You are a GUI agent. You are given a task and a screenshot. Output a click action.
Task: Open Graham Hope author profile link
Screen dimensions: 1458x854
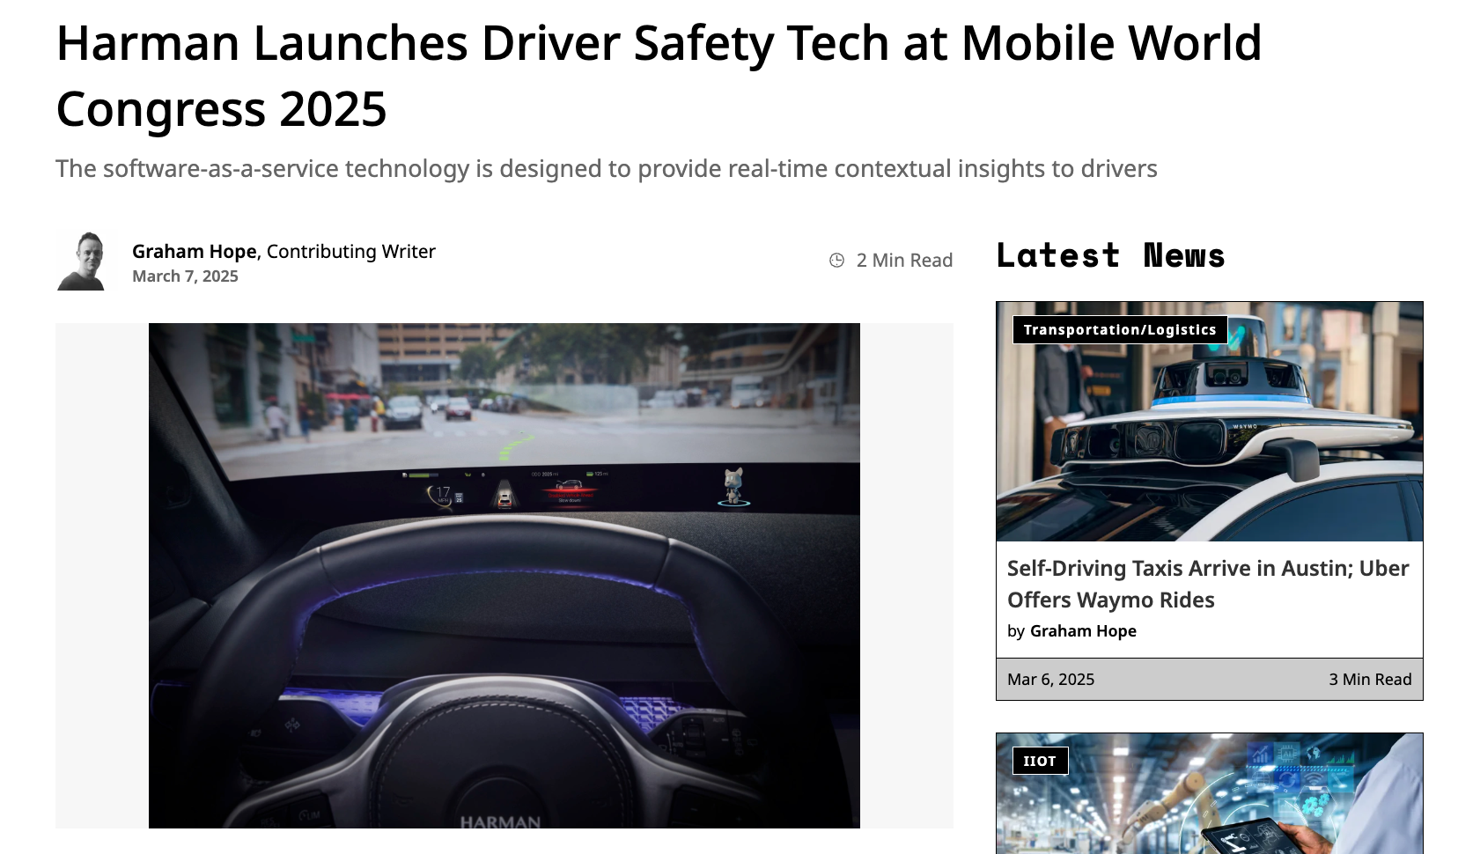(194, 251)
